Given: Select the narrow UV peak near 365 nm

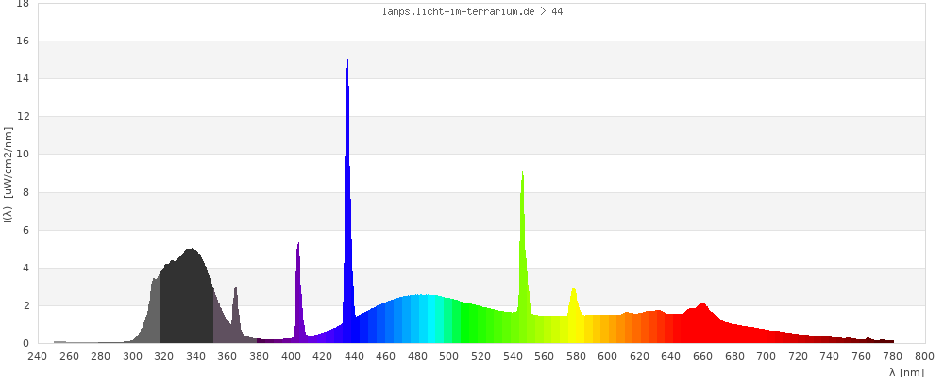Looking at the screenshot, I should point(235,316).
